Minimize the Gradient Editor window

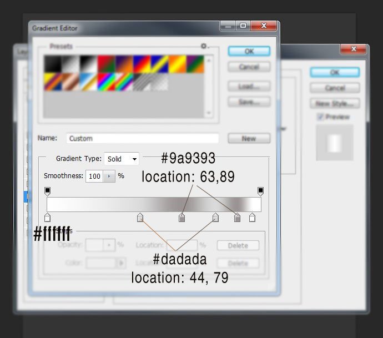pyautogui.click(x=228, y=26)
